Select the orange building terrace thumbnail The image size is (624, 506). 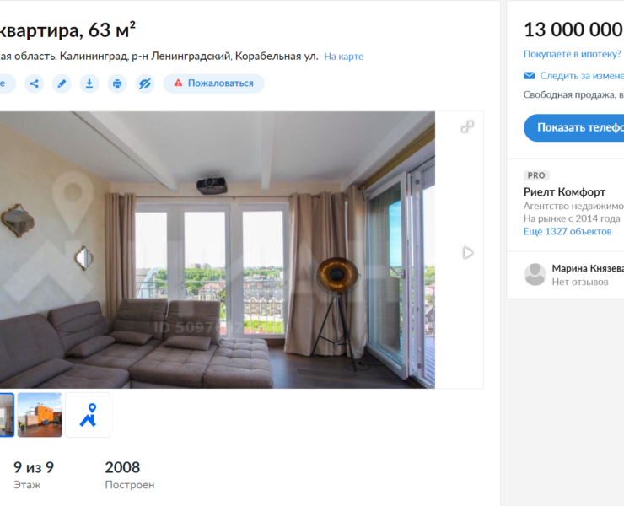pyautogui.click(x=40, y=415)
